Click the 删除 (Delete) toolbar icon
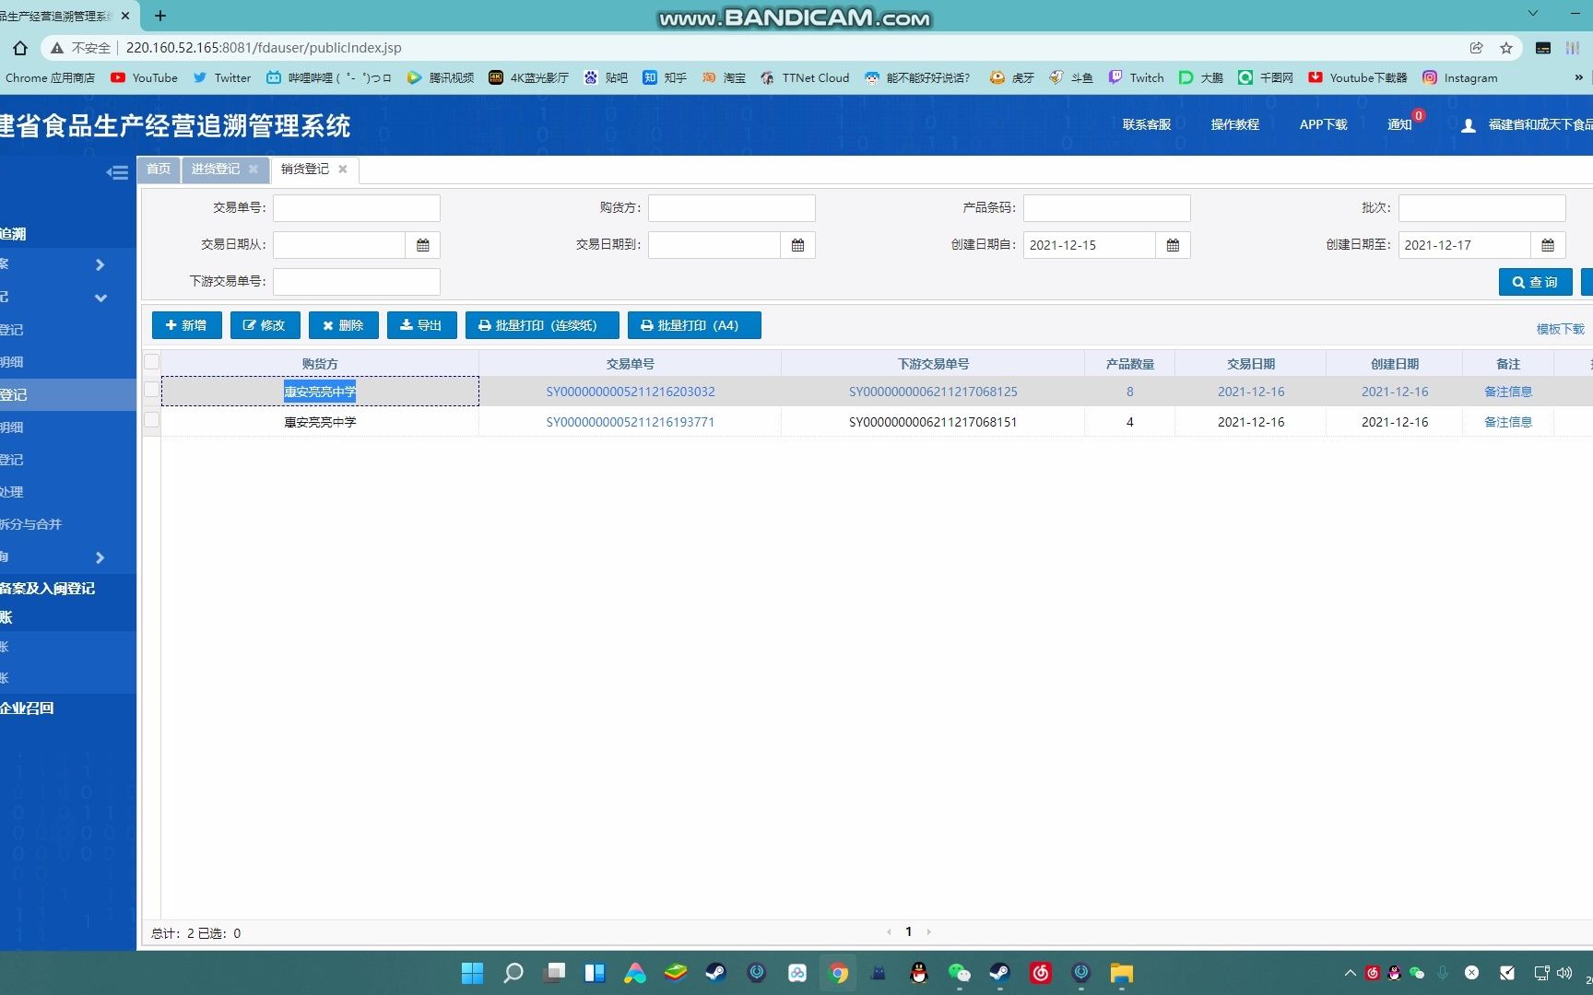The width and height of the screenshot is (1593, 995). point(342,324)
